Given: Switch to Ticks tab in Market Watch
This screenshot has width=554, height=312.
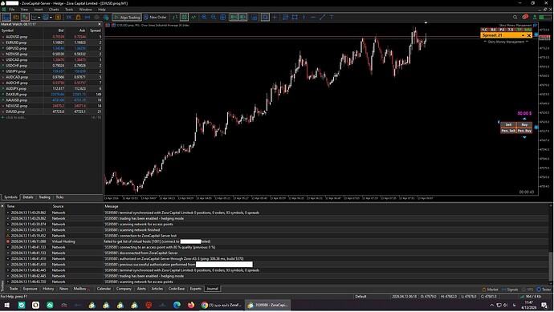Looking at the screenshot, I should (59, 197).
